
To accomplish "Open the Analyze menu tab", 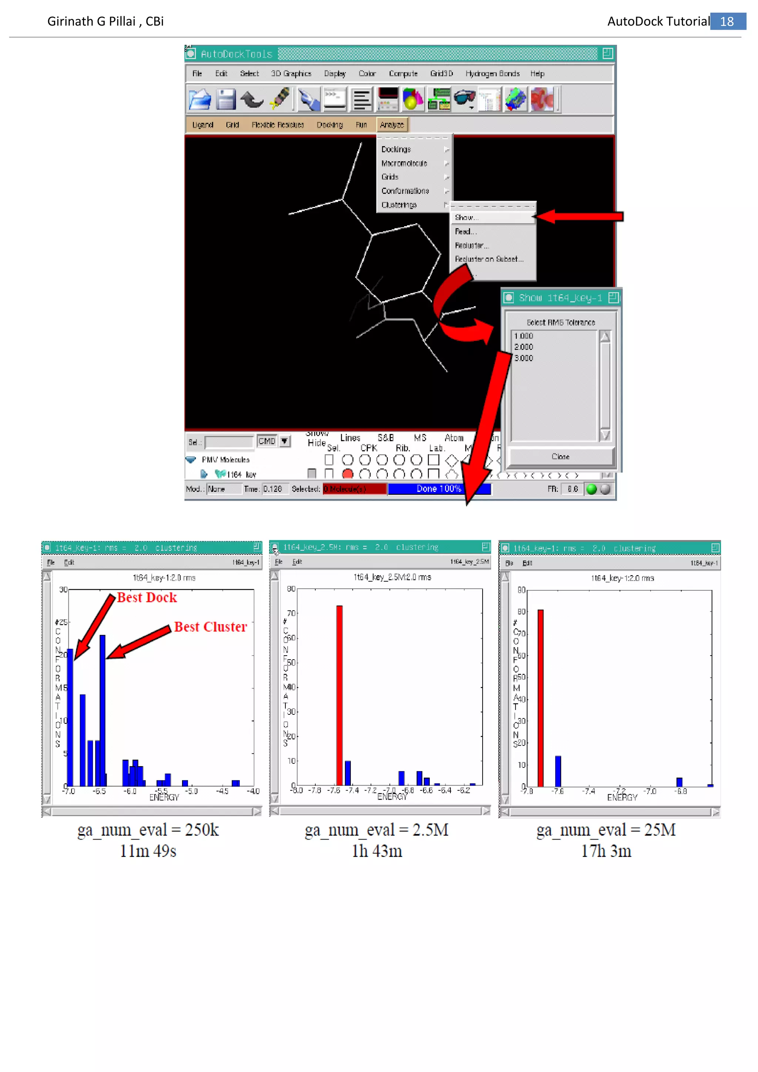I will tap(392, 125).
